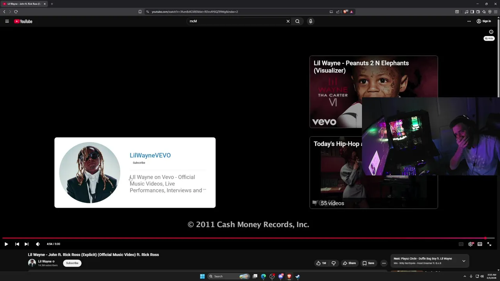Expand the Next up playlist panel
The width and height of the screenshot is (500, 281).
(464, 261)
